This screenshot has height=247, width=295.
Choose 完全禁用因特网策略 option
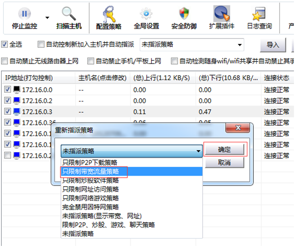click(90, 207)
